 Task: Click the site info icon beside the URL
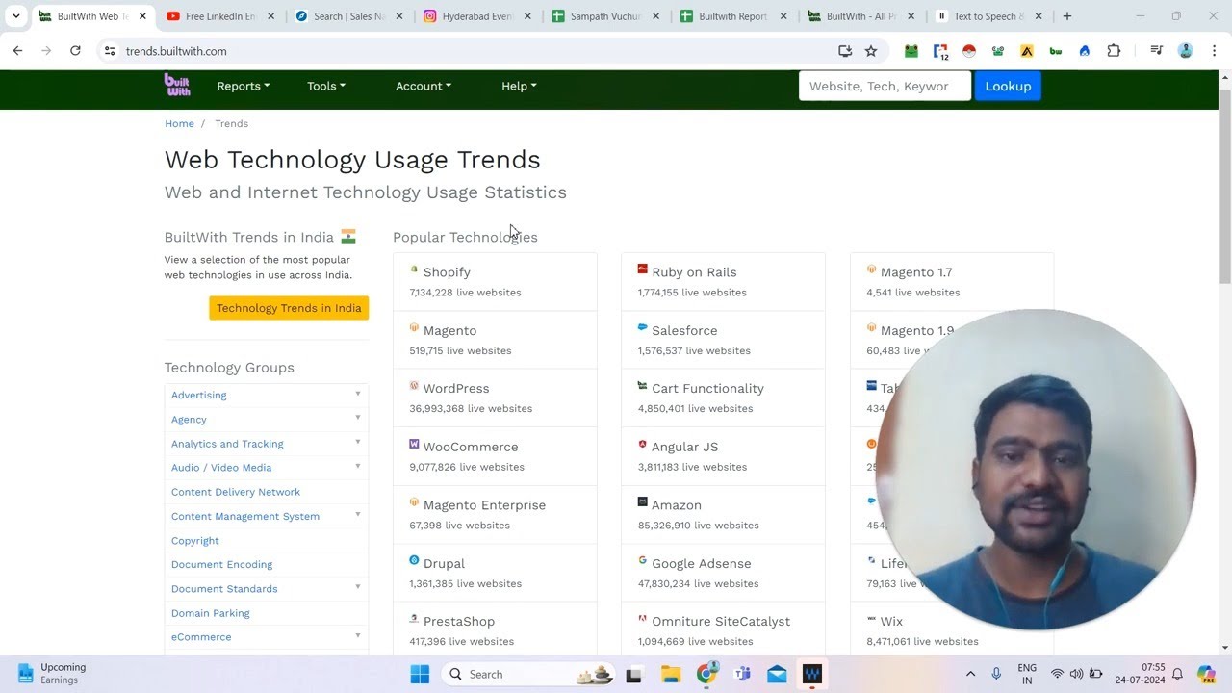click(x=109, y=51)
